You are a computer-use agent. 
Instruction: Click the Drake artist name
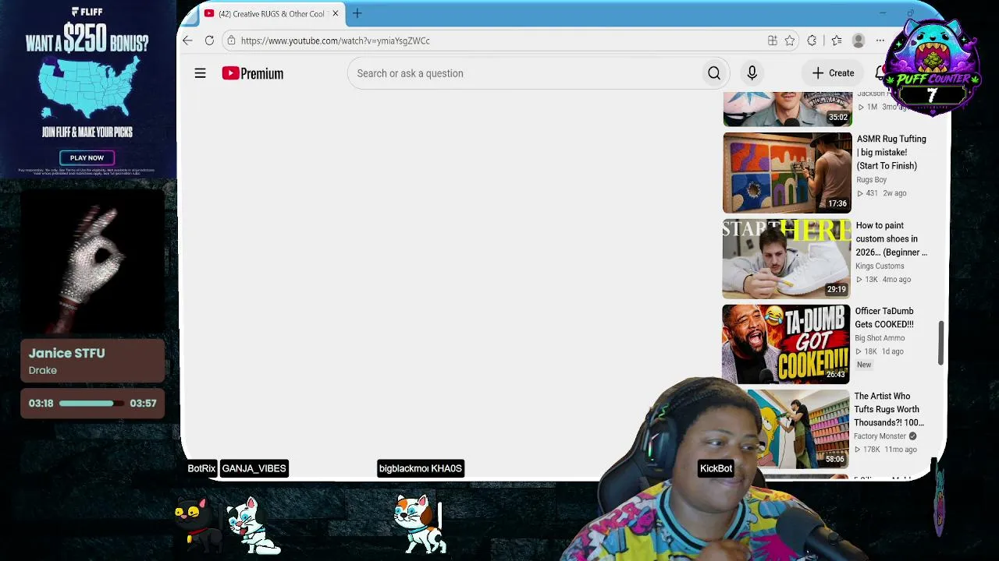42,370
